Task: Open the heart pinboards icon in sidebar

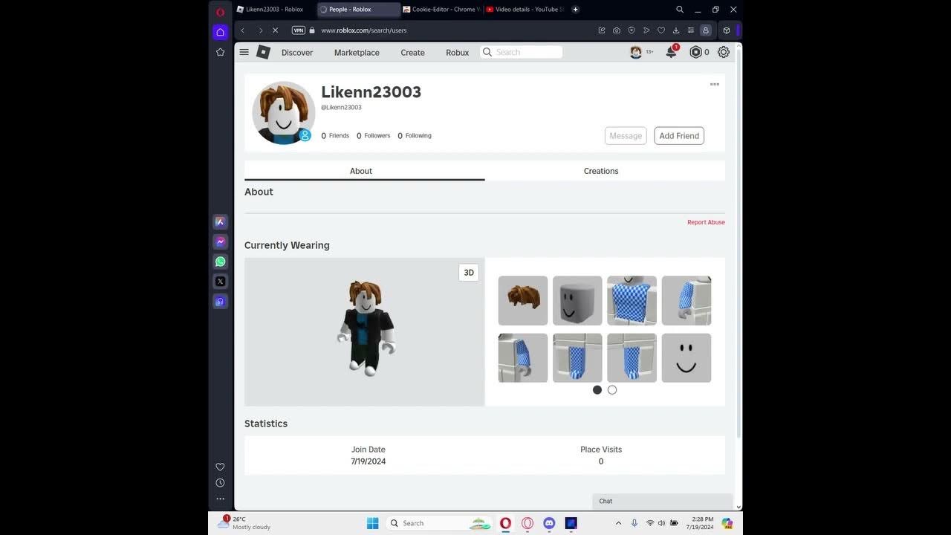Action: [220, 467]
